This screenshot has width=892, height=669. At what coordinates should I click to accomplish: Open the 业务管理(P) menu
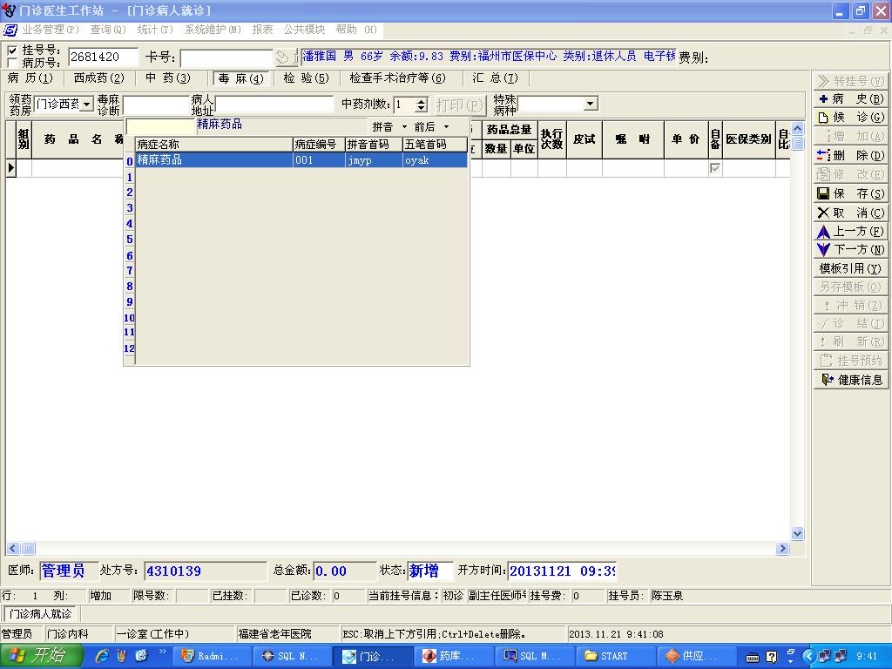pyautogui.click(x=51, y=30)
